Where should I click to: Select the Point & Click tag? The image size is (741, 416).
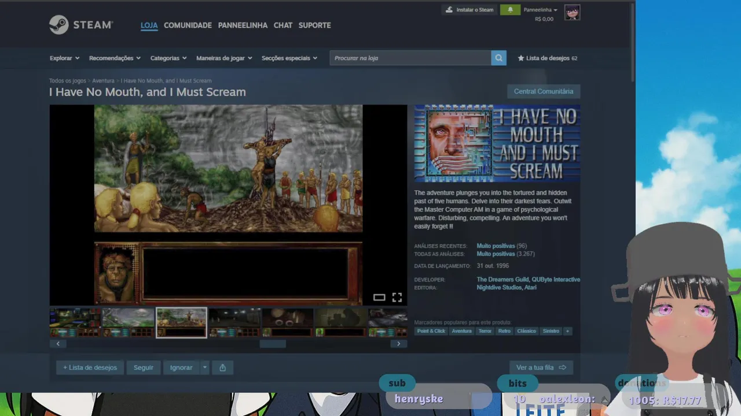431,331
